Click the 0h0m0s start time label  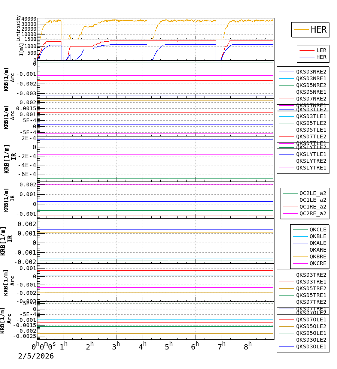click(44, 346)
